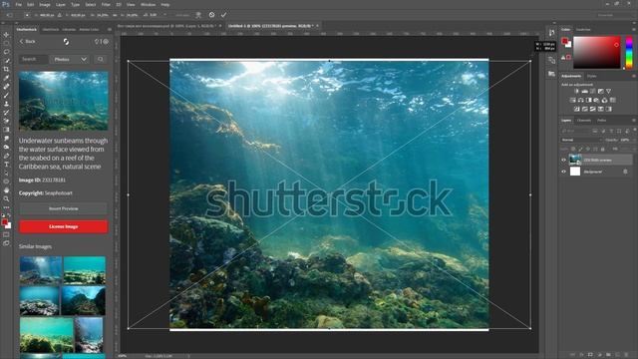
Task: Add a Vibrance adjustment
Action: (x=608, y=91)
